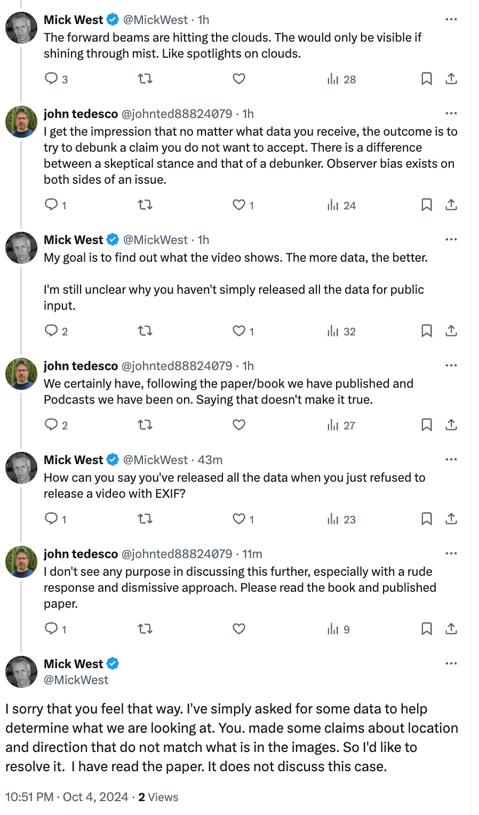This screenshot has width=479, height=815.
Task: Like the 'Podcasts we have been on' tweet
Action: 239,425
